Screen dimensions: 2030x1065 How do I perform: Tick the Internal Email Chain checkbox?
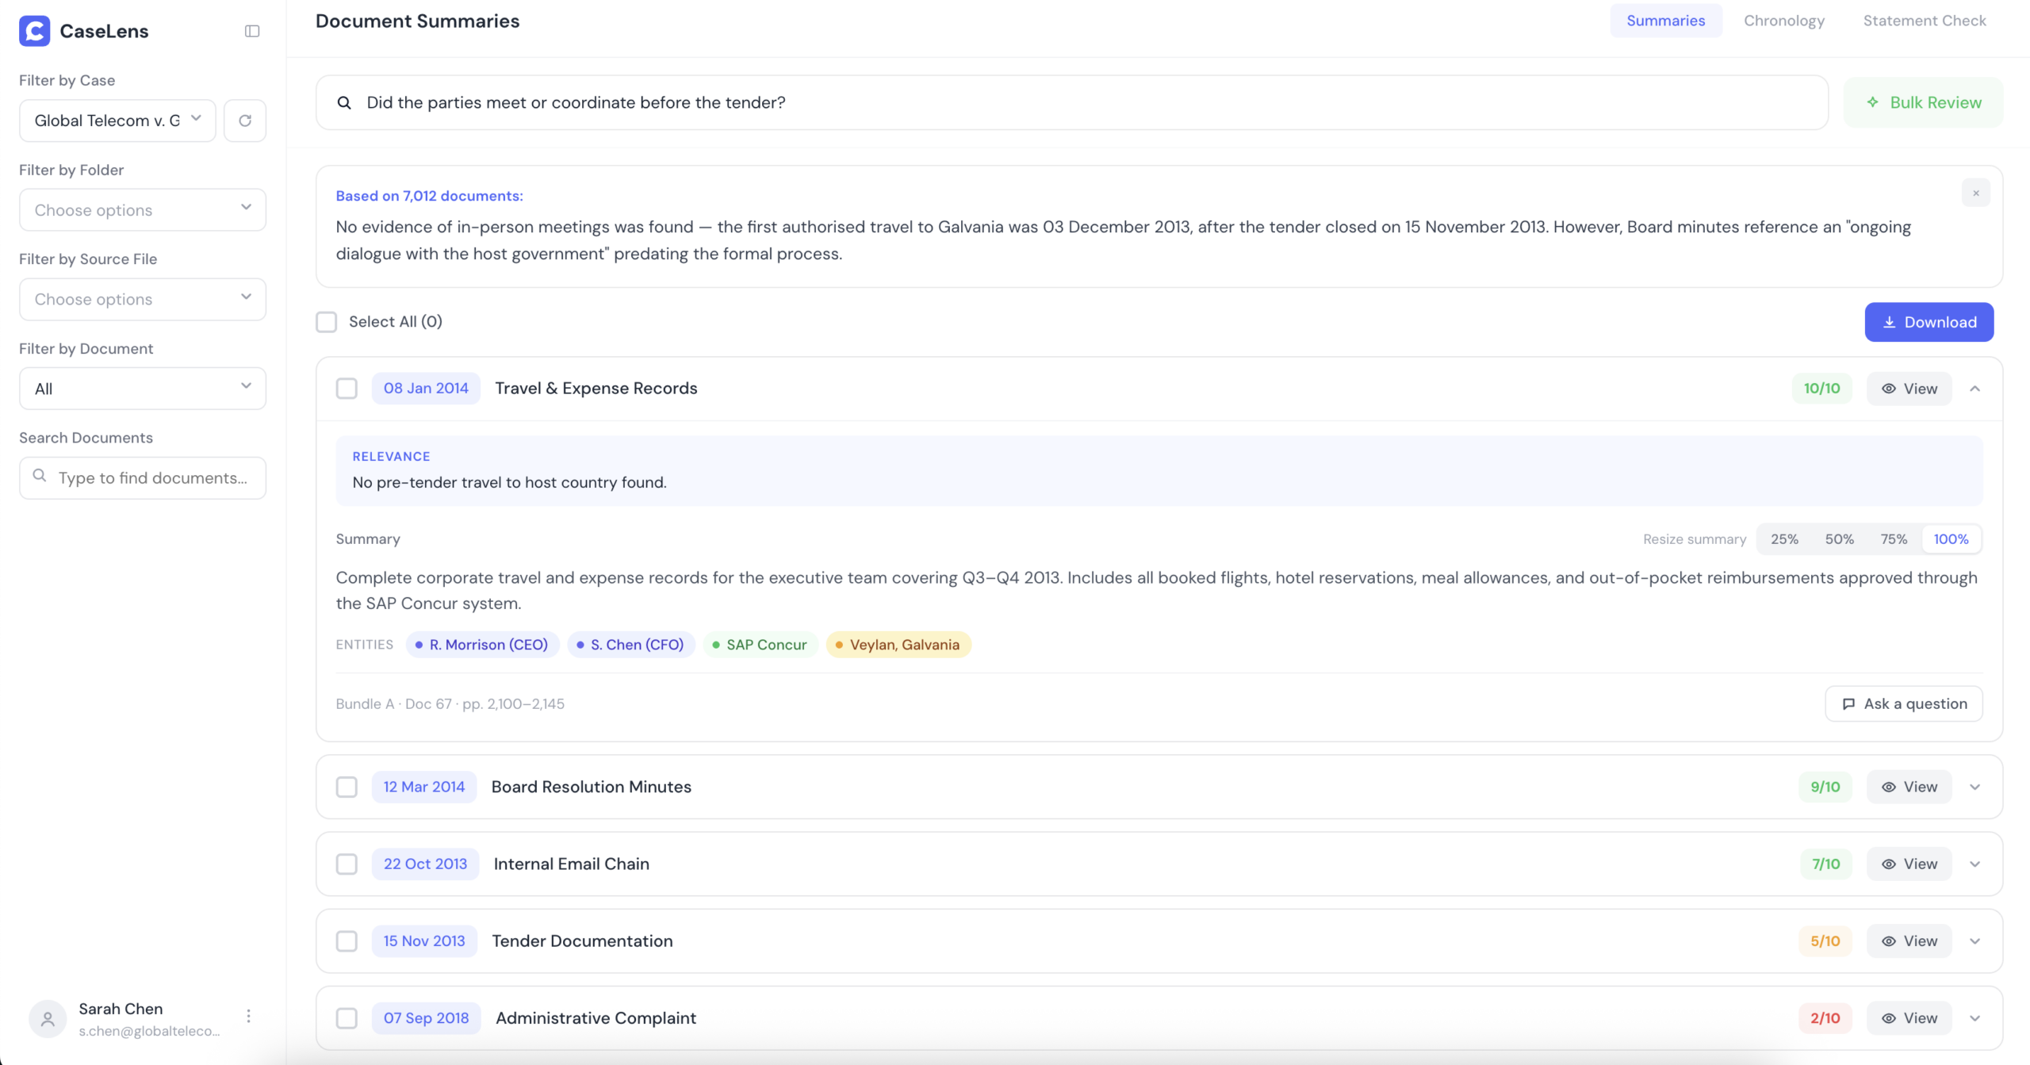tap(347, 864)
